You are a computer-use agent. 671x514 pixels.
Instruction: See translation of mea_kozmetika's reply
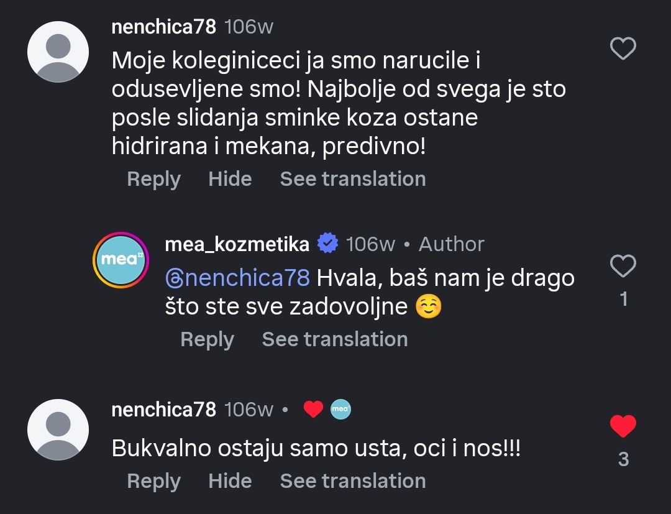pos(335,339)
